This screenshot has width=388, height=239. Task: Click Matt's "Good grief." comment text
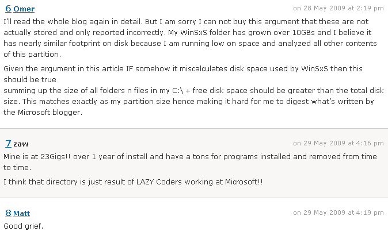click(x=24, y=226)
